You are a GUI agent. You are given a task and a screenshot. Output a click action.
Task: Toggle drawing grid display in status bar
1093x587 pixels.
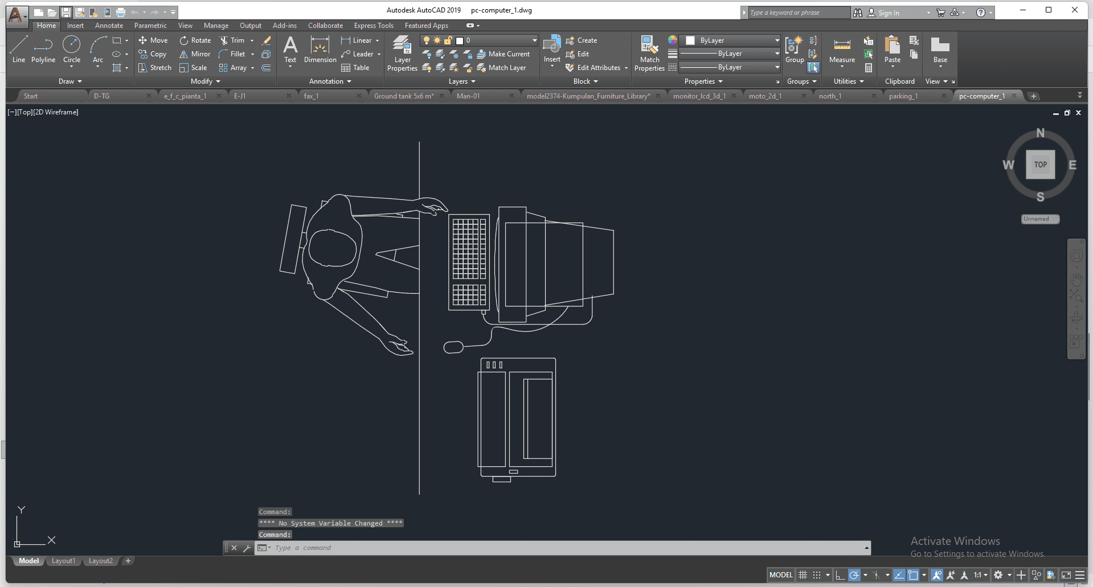click(x=803, y=575)
